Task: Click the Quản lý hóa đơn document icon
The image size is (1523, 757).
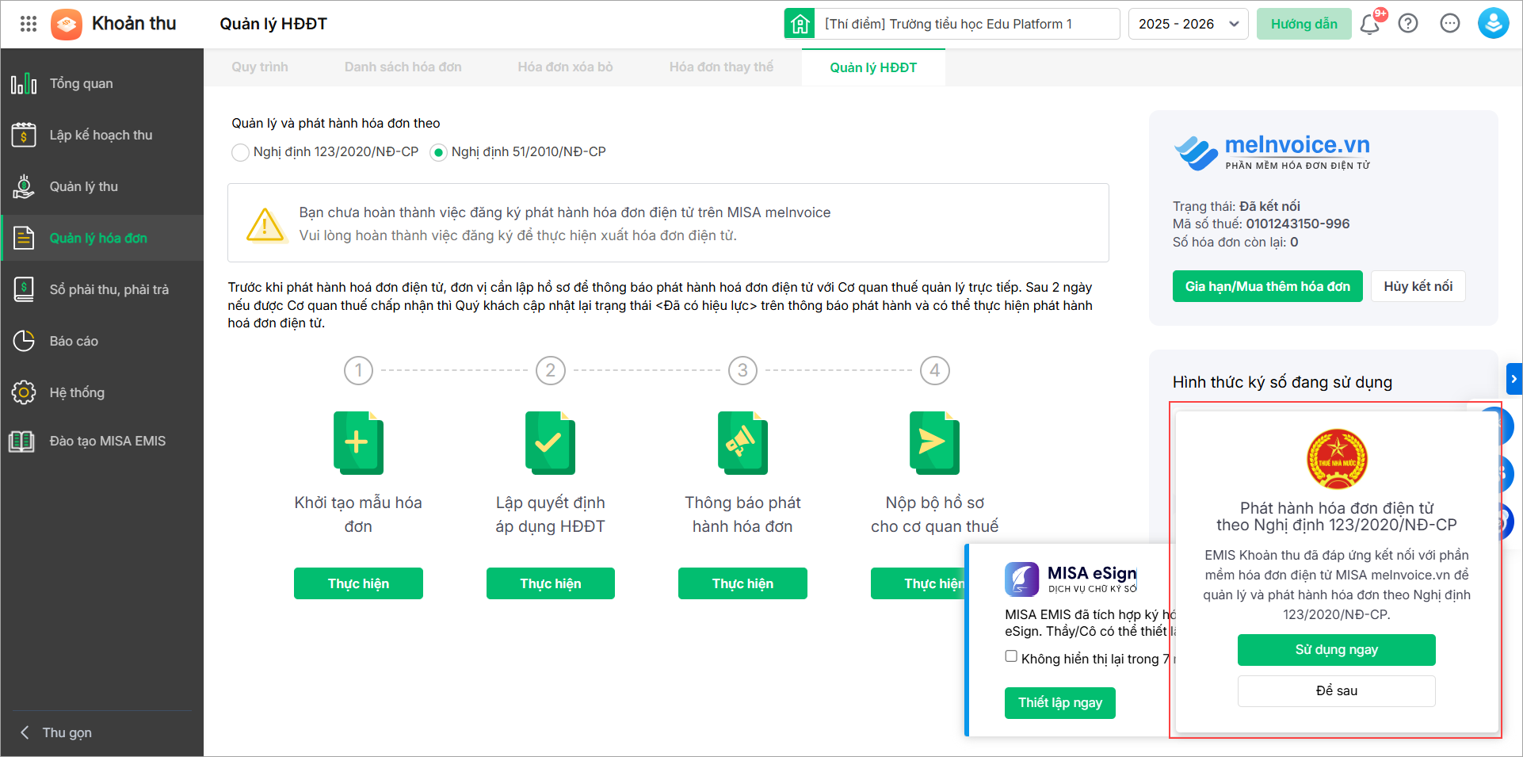Action: 24,238
